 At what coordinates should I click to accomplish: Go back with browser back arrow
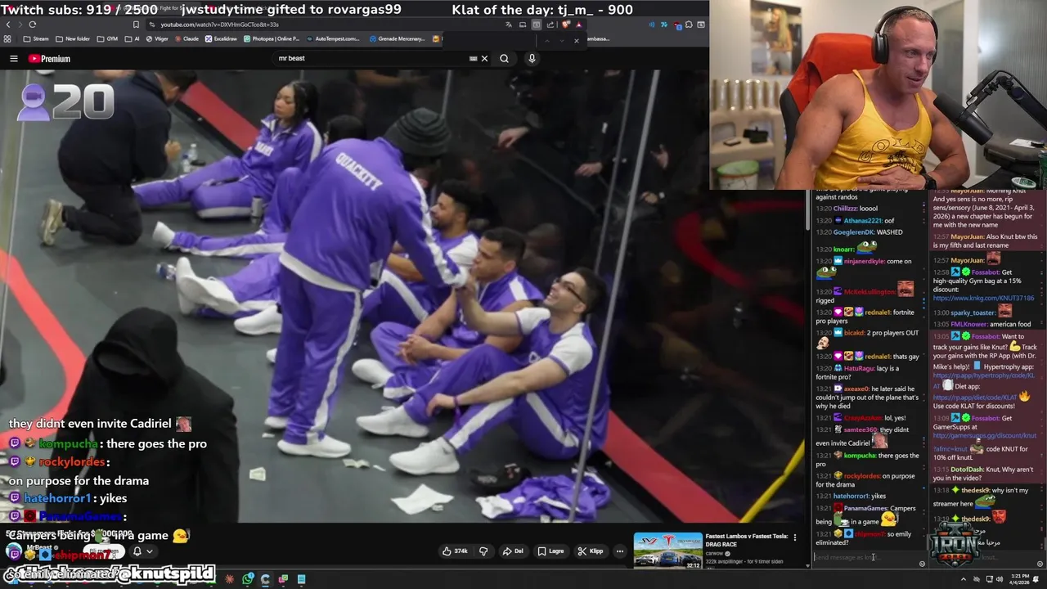8,25
